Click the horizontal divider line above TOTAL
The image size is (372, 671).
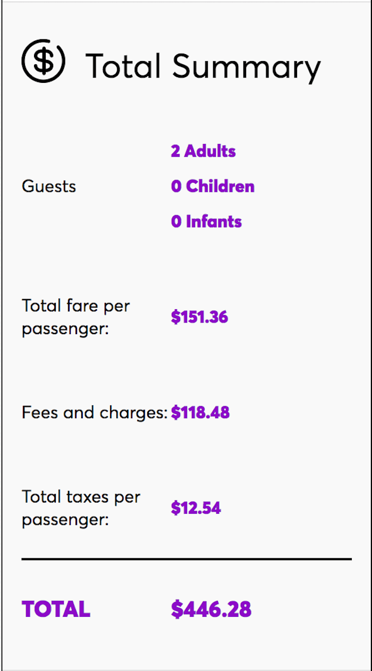click(x=187, y=559)
